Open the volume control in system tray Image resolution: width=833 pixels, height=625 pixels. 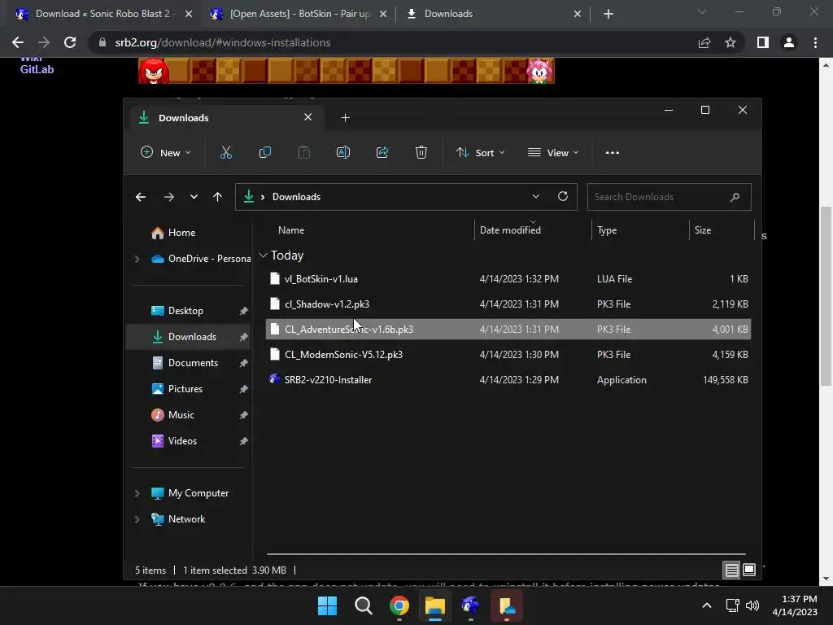752,605
